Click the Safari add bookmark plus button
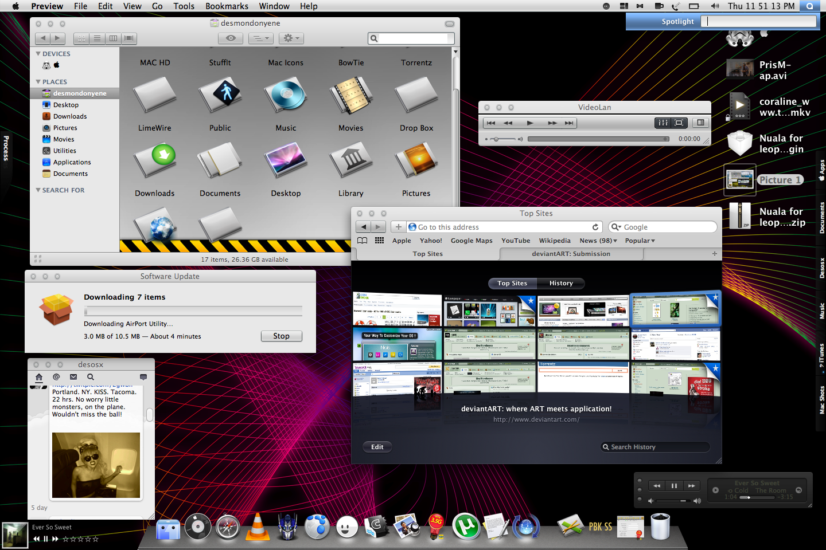The width and height of the screenshot is (826, 550). tap(399, 227)
